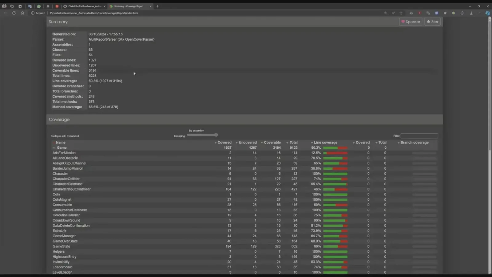The height and width of the screenshot is (277, 492).
Task: Open the read aloud icon
Action: tap(393, 13)
